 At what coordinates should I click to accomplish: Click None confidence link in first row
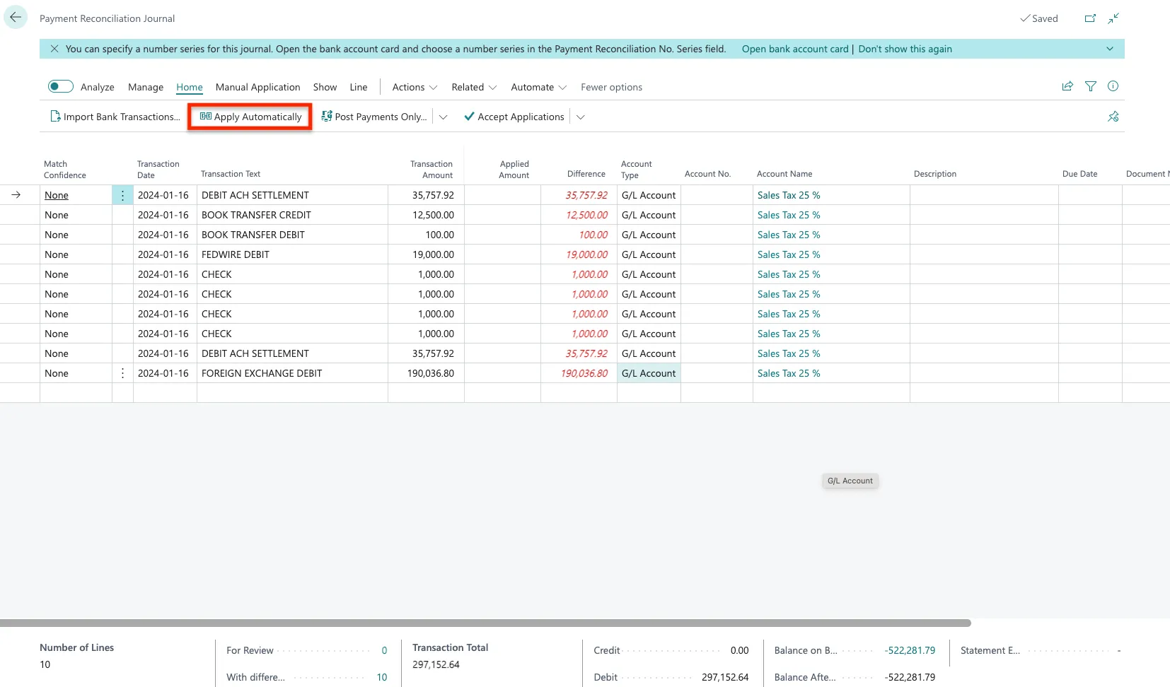57,195
